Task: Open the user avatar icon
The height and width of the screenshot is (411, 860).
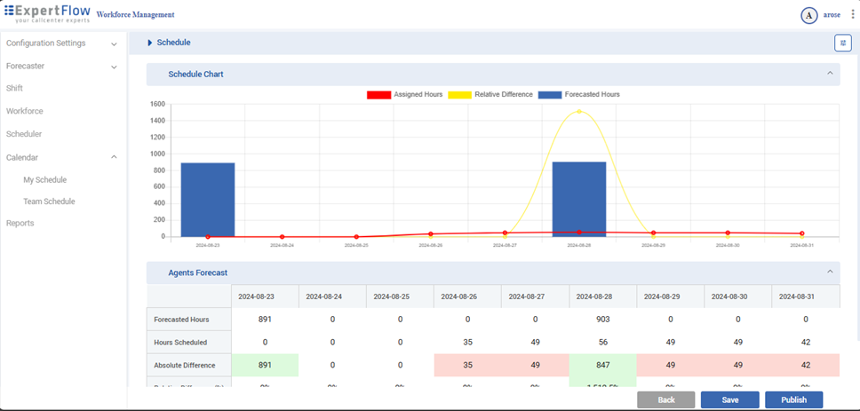Action: (808, 15)
